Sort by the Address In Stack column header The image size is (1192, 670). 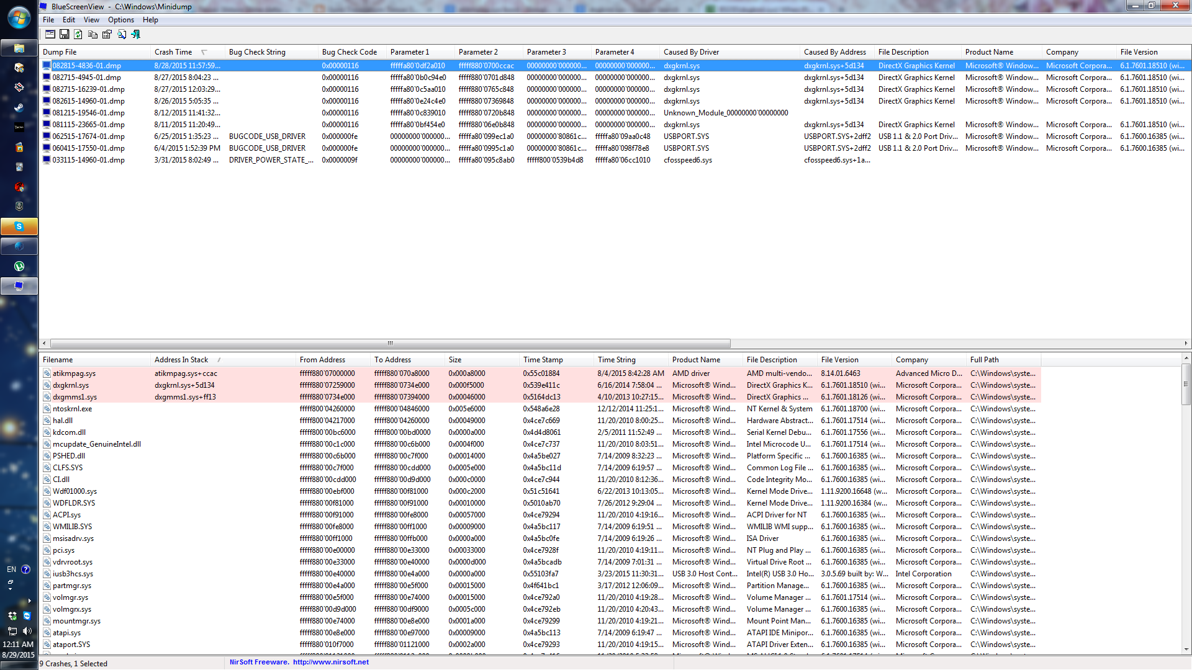[223, 360]
